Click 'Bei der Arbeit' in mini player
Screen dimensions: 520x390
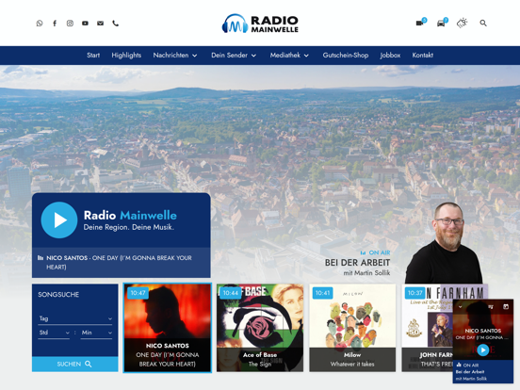tap(470, 372)
